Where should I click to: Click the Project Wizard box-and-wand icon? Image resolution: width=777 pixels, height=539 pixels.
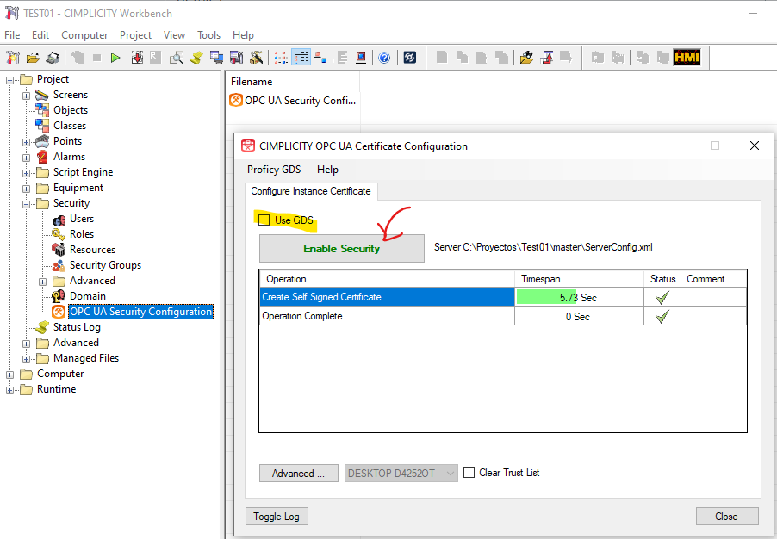(256, 58)
